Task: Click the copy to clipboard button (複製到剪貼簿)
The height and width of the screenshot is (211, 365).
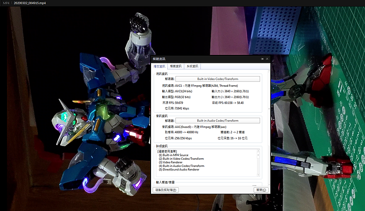Action: 166,190
